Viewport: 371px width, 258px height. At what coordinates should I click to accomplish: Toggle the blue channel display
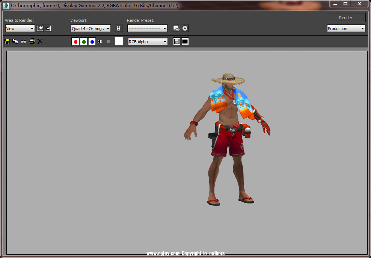point(92,42)
